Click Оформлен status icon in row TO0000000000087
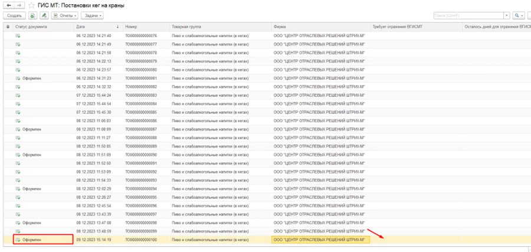The image size is (531, 252). 18,129
